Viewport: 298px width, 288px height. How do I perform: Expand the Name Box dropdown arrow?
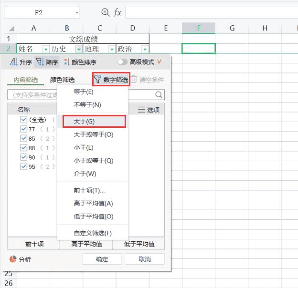[77, 13]
